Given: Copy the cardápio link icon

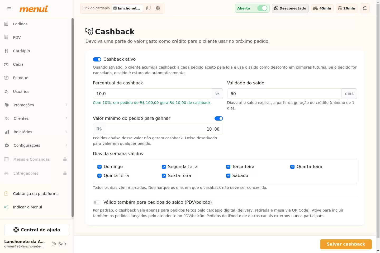Looking at the screenshot, I should click(149, 8).
